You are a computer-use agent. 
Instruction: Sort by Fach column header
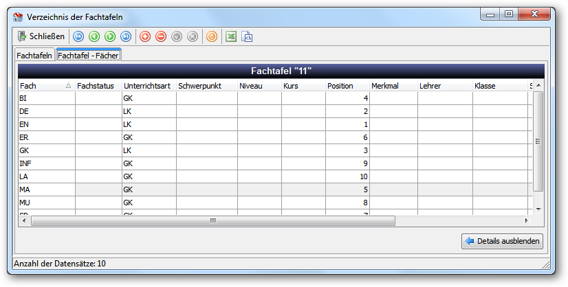46,86
